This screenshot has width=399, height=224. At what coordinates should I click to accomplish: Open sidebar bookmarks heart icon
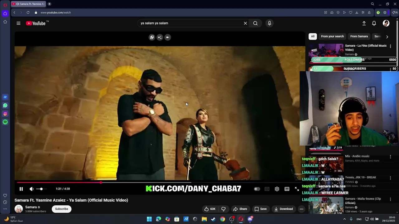[5, 195]
